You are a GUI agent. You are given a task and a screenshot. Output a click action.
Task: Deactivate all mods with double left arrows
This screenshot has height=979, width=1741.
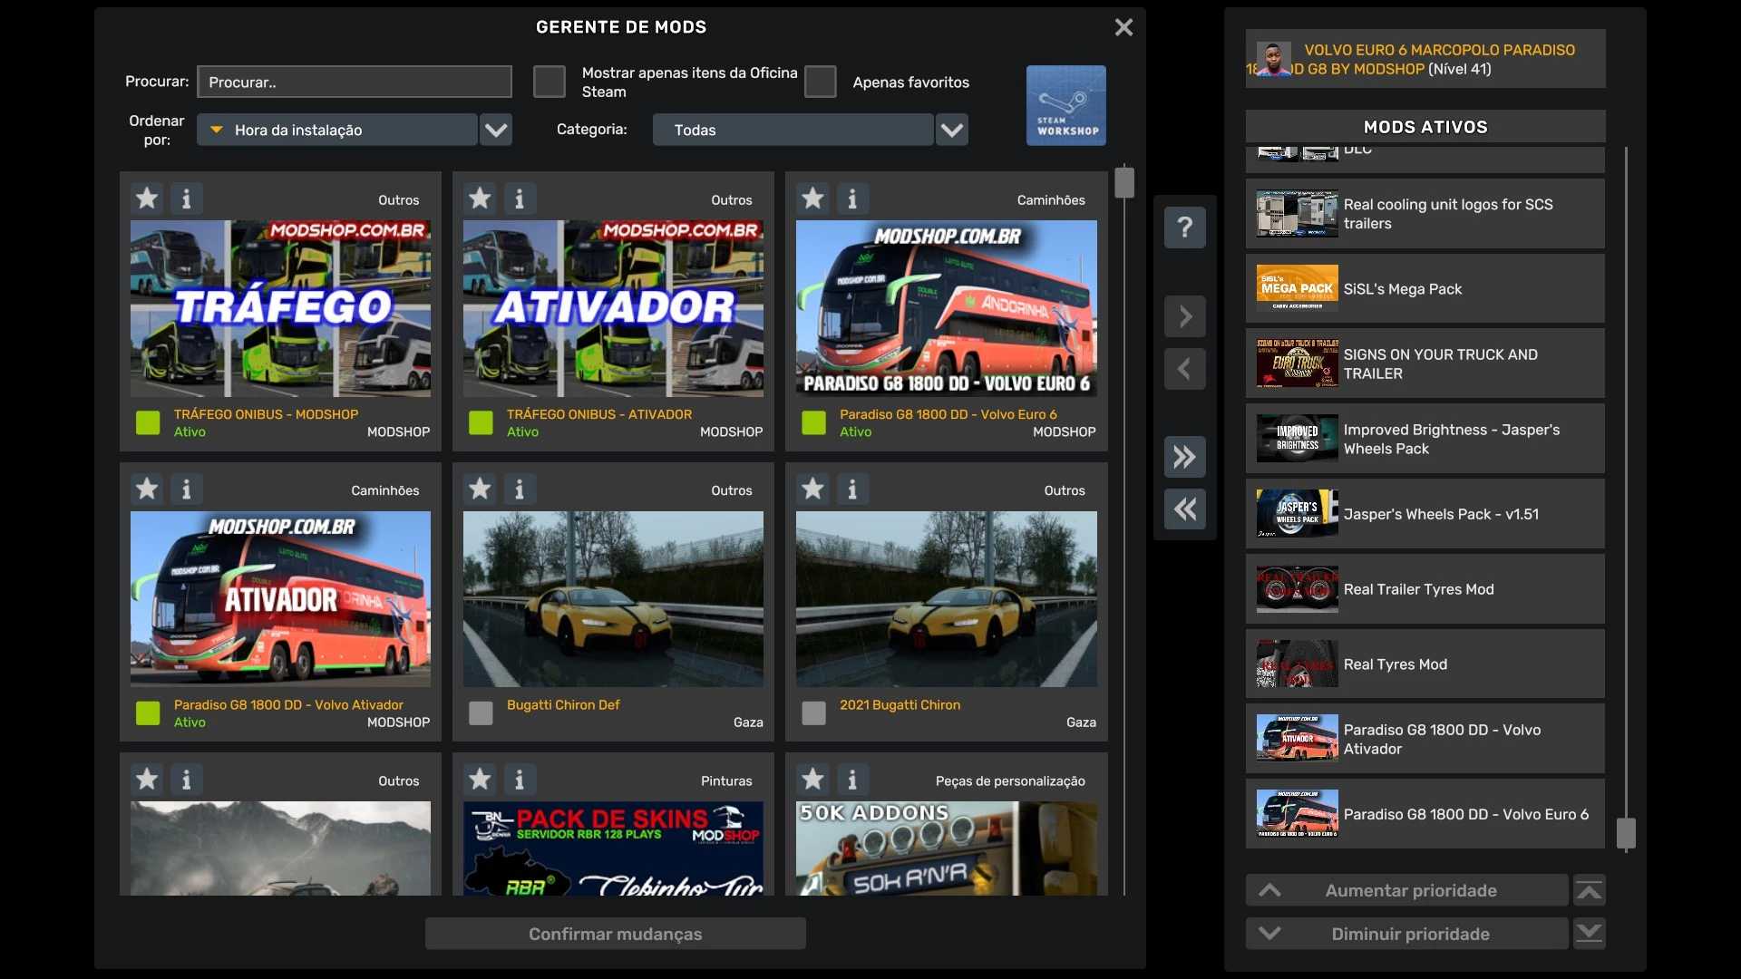[1184, 509]
